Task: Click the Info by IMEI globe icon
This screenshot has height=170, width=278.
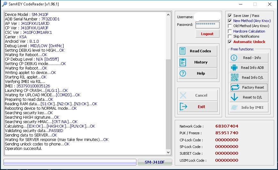Action: click(x=234, y=107)
